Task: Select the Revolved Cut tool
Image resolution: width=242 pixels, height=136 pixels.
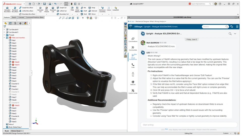Action: (53, 9)
